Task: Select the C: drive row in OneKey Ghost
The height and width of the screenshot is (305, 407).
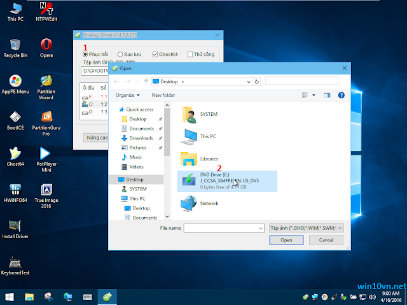Action: (x=95, y=104)
